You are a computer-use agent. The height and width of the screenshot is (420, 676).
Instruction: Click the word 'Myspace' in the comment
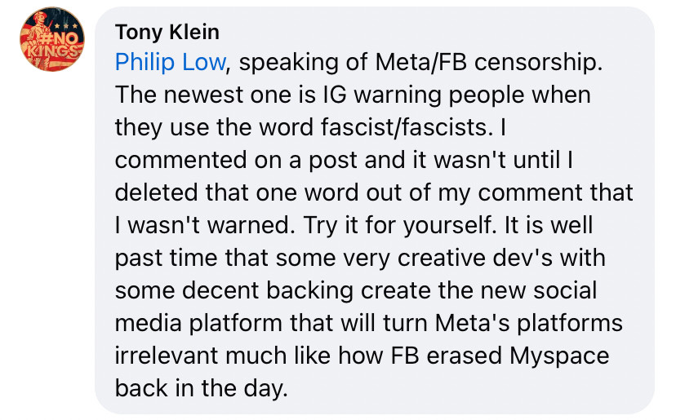[559, 356]
